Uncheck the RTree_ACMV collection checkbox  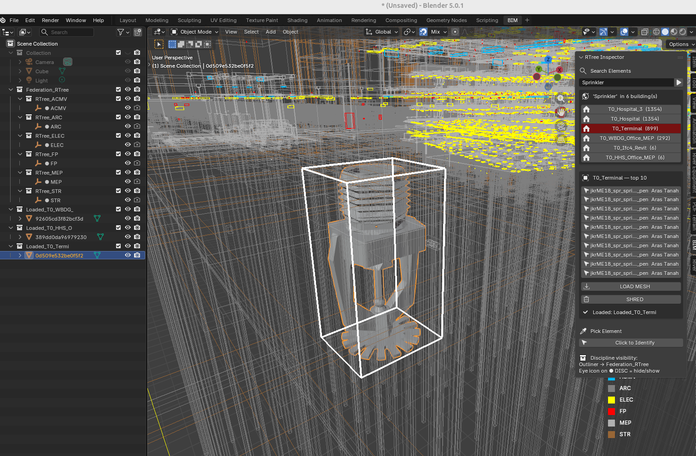pos(118,99)
